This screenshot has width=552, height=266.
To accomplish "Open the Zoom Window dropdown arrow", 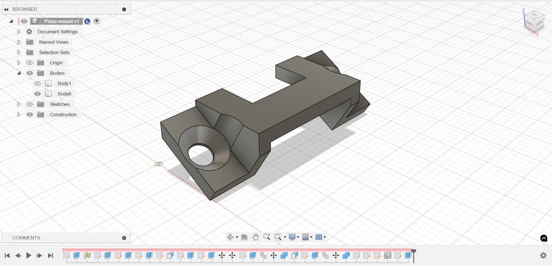I will click(285, 237).
